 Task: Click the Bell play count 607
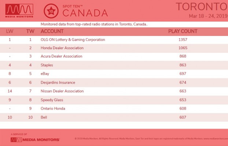pos(183,117)
